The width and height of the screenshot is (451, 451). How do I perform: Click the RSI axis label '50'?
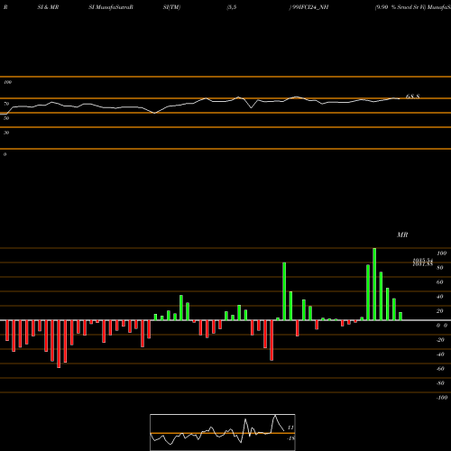6,118
